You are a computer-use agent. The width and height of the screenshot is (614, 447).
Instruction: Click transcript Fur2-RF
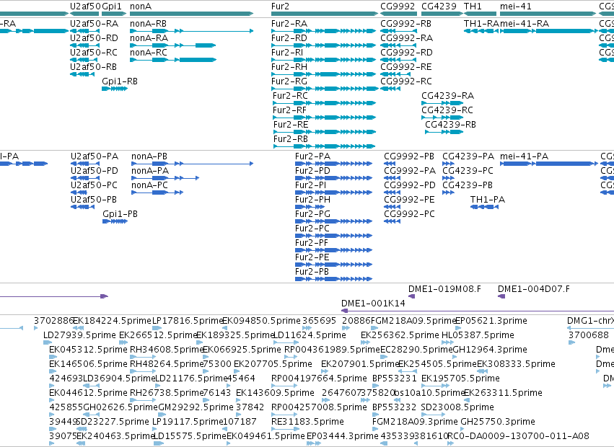[x=325, y=118]
